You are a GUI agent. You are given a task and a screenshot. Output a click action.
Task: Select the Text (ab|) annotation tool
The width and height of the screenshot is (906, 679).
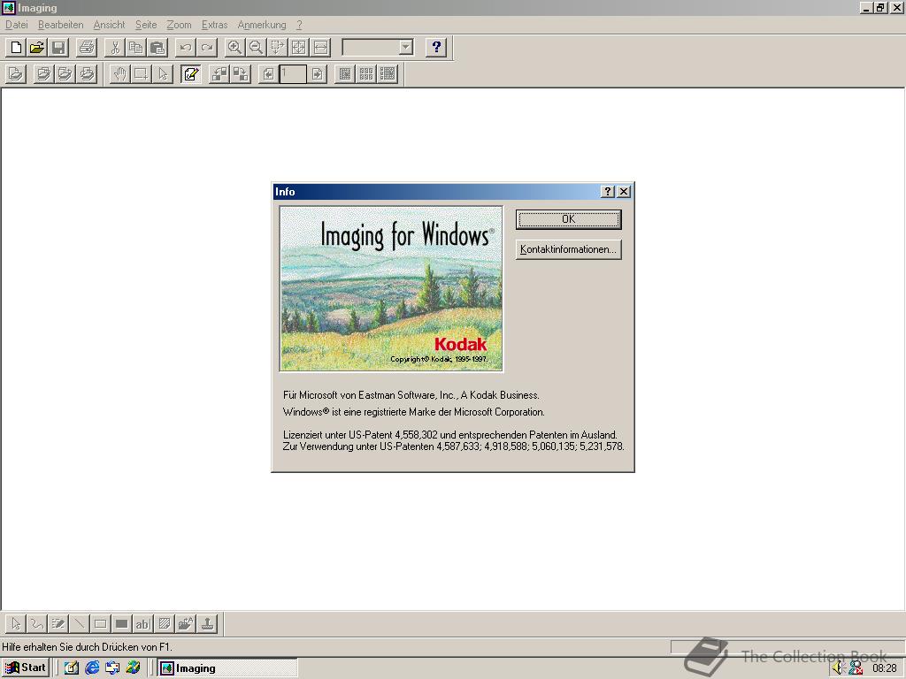pos(142,623)
